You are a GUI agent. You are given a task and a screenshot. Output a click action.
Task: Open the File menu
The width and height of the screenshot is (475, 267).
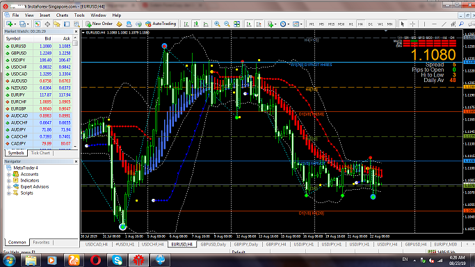[15, 15]
